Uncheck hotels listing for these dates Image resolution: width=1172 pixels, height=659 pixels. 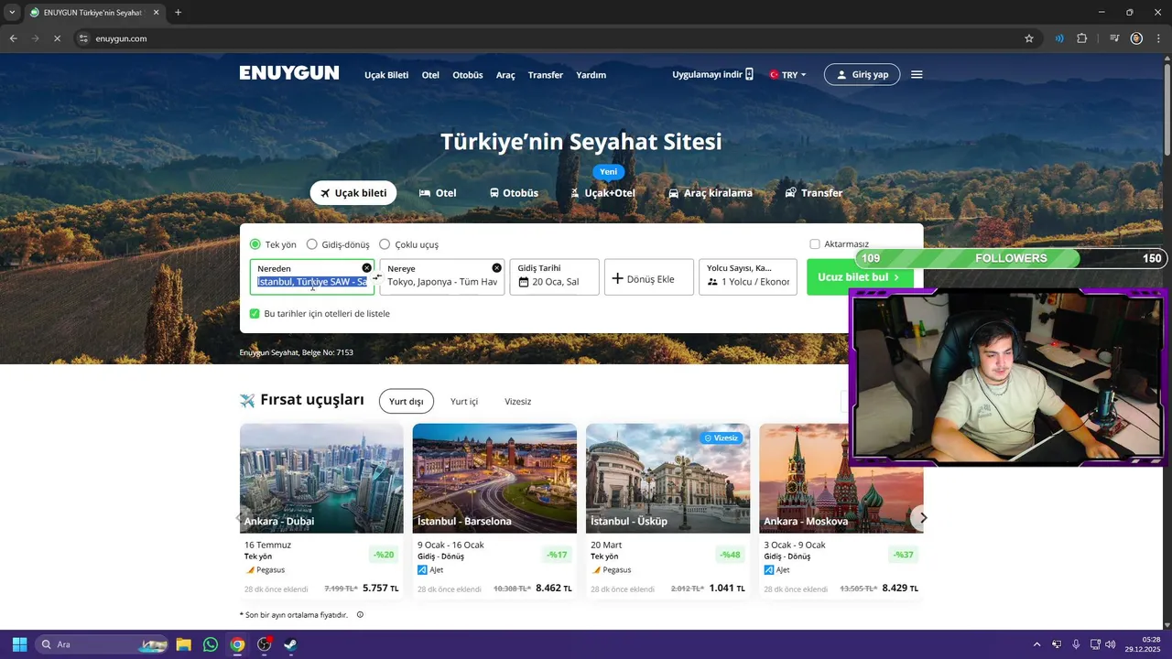[255, 313]
